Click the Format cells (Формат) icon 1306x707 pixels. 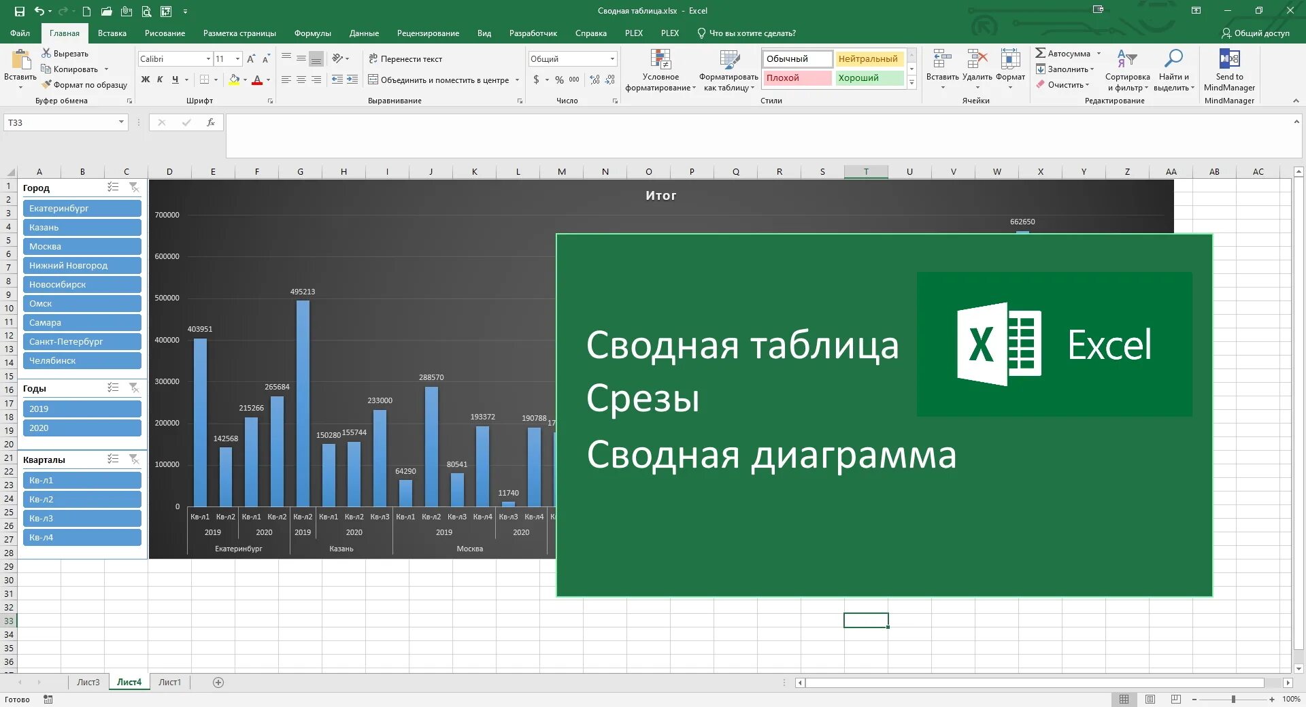pos(1010,59)
